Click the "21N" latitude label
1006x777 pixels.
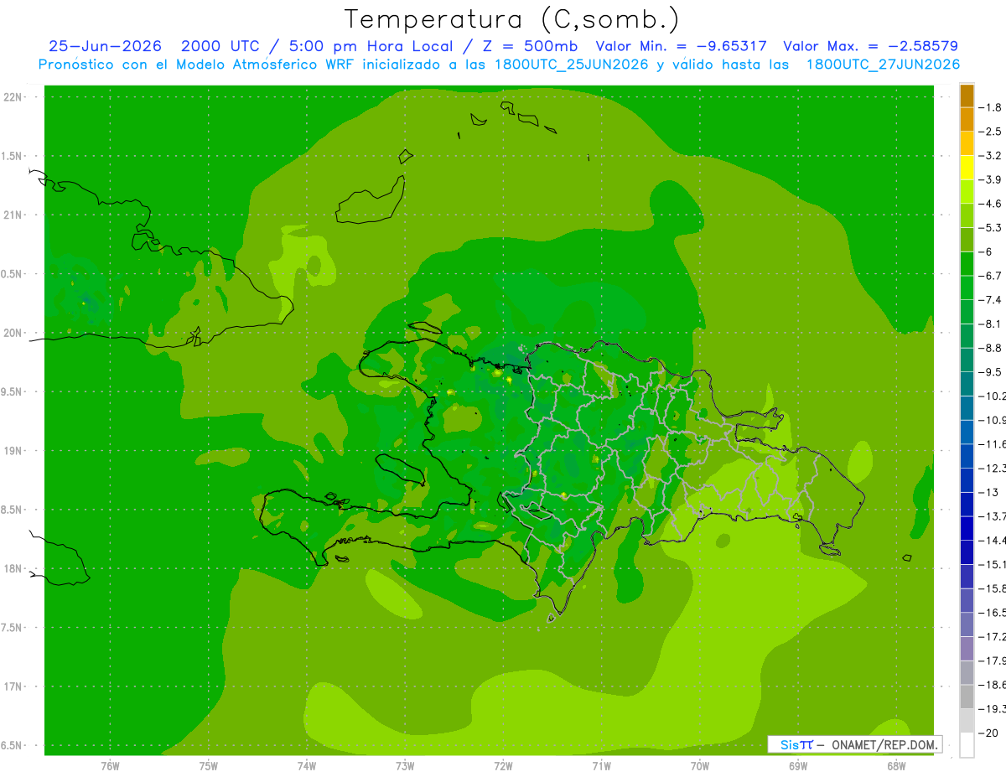[12, 215]
